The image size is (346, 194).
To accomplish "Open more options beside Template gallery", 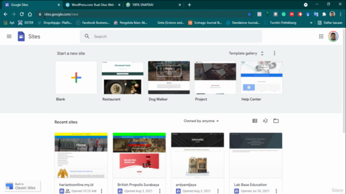I will 275,53.
